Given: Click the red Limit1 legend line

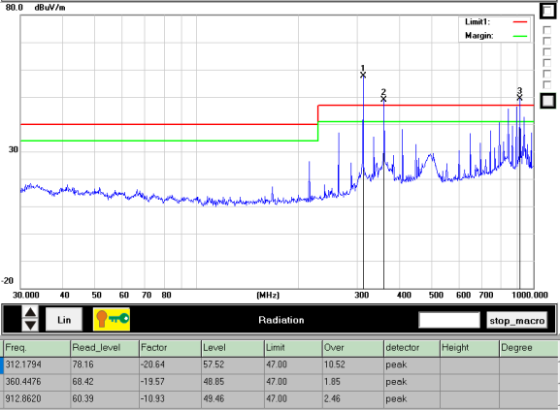Looking at the screenshot, I should [x=520, y=22].
